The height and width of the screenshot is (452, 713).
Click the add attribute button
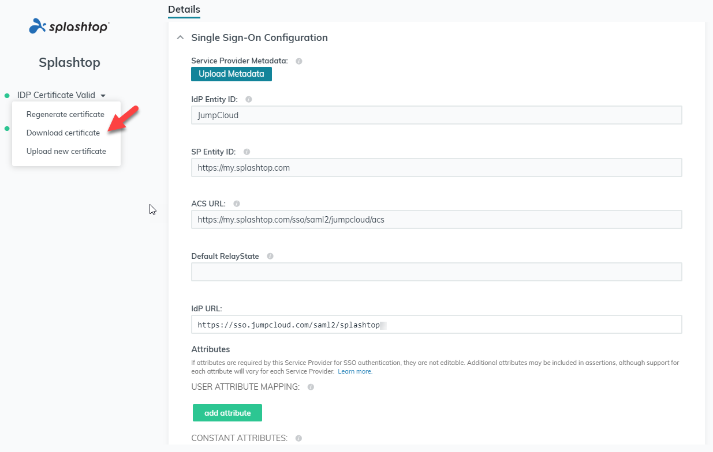coord(227,413)
